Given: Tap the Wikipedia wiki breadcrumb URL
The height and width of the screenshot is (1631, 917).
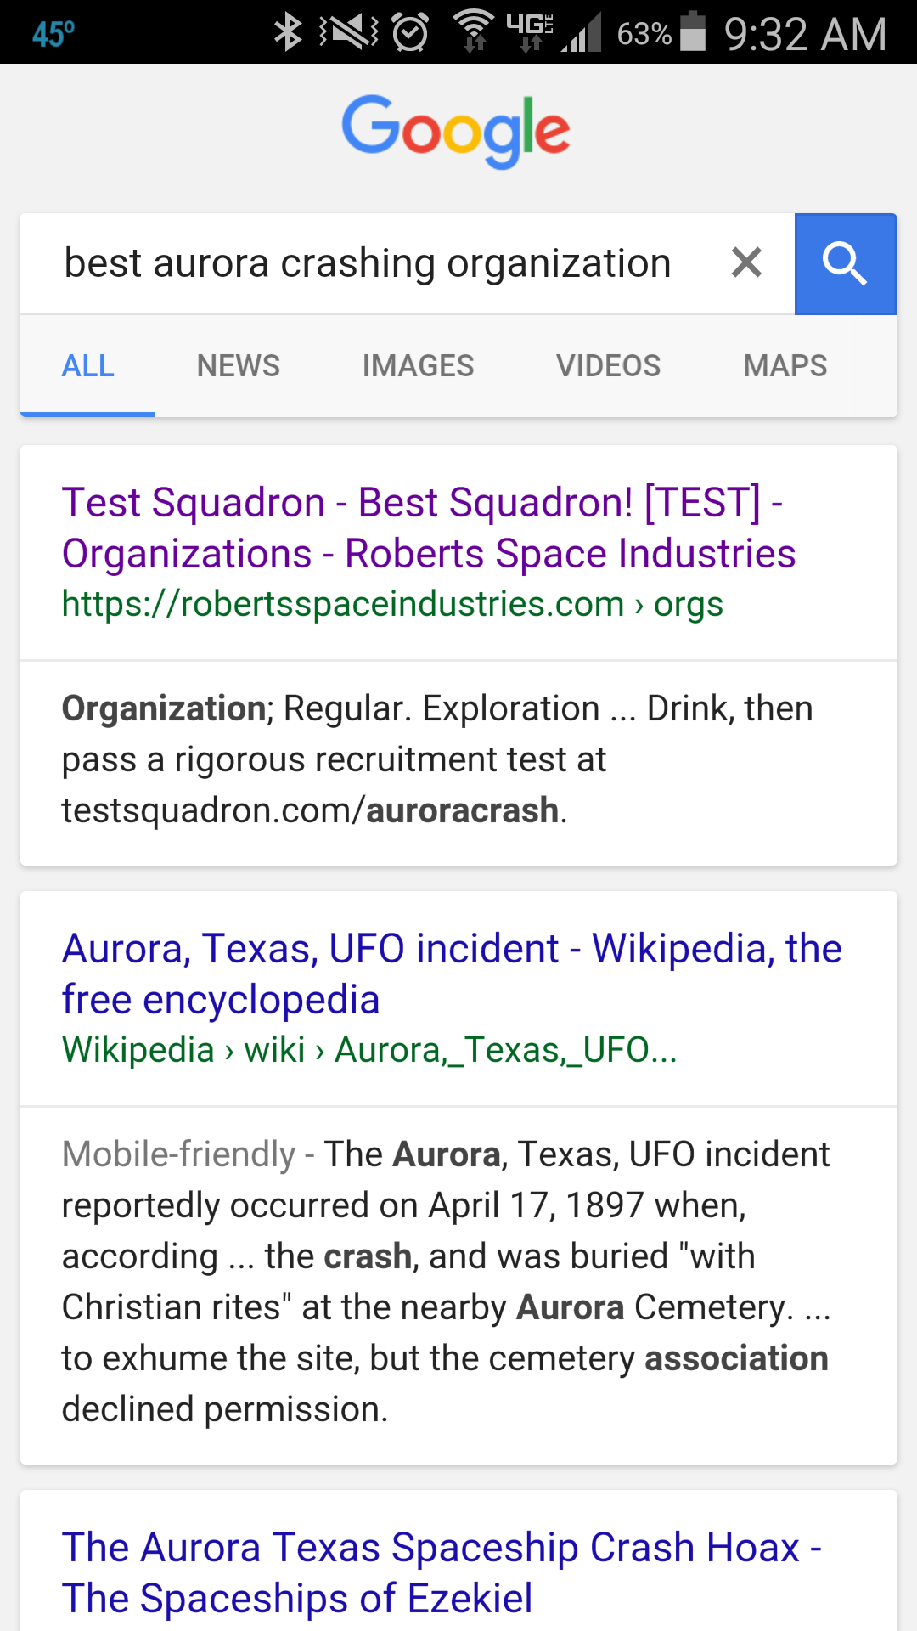Looking at the screenshot, I should click(368, 1050).
